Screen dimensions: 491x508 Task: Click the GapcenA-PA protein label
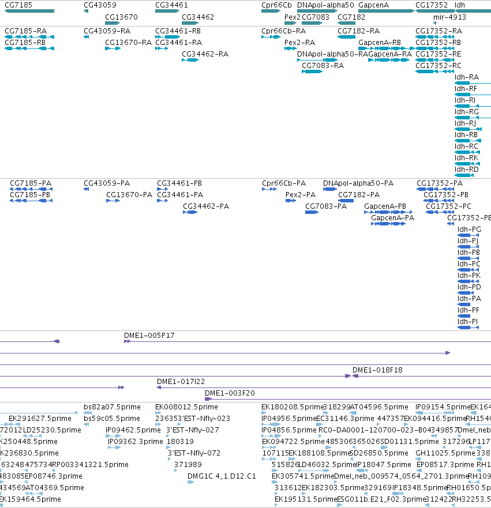[x=392, y=218]
